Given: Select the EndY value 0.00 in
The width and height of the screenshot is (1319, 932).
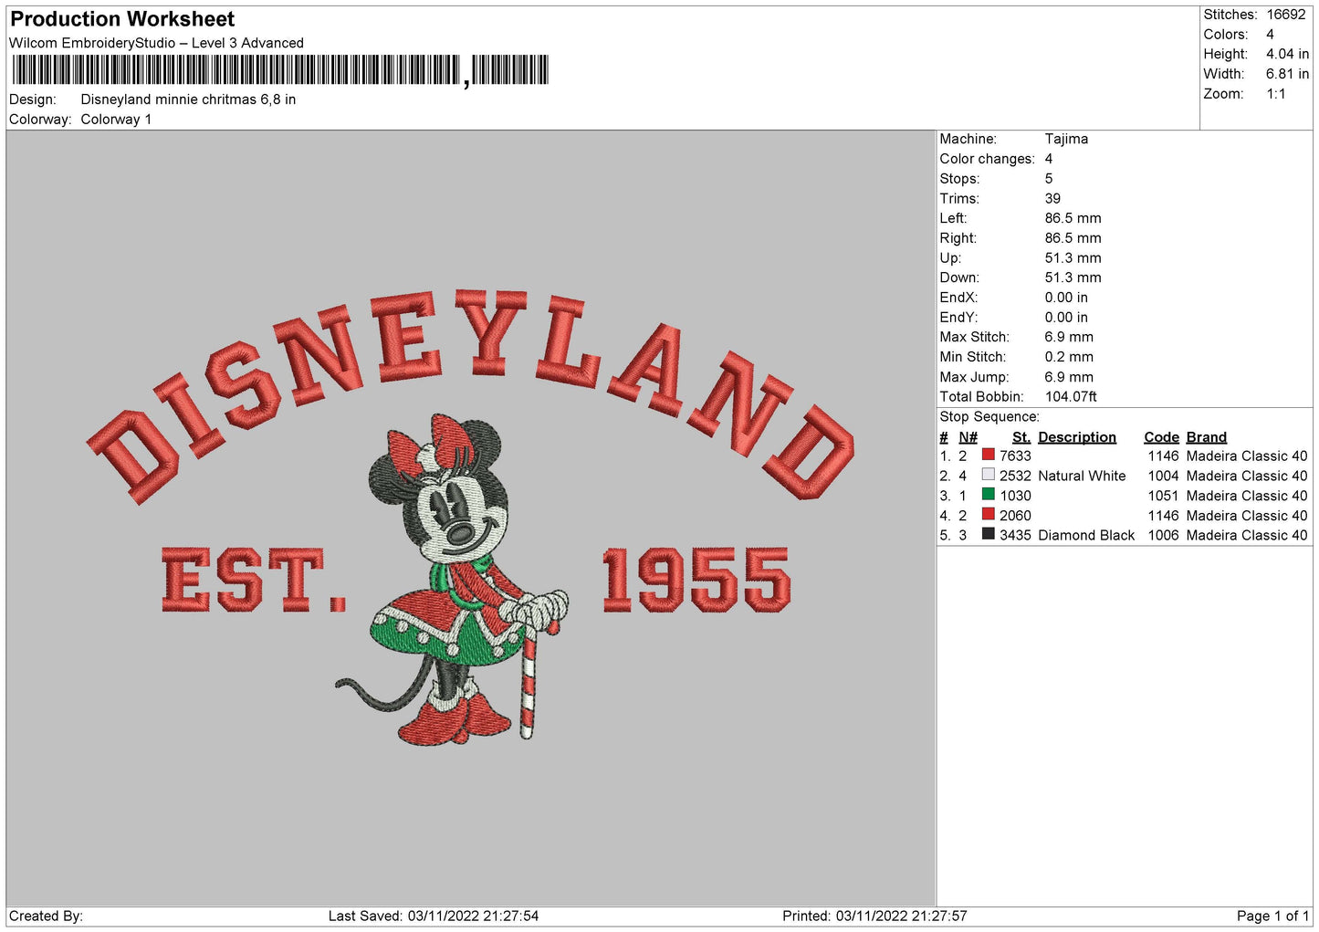Looking at the screenshot, I should click(x=1066, y=318).
